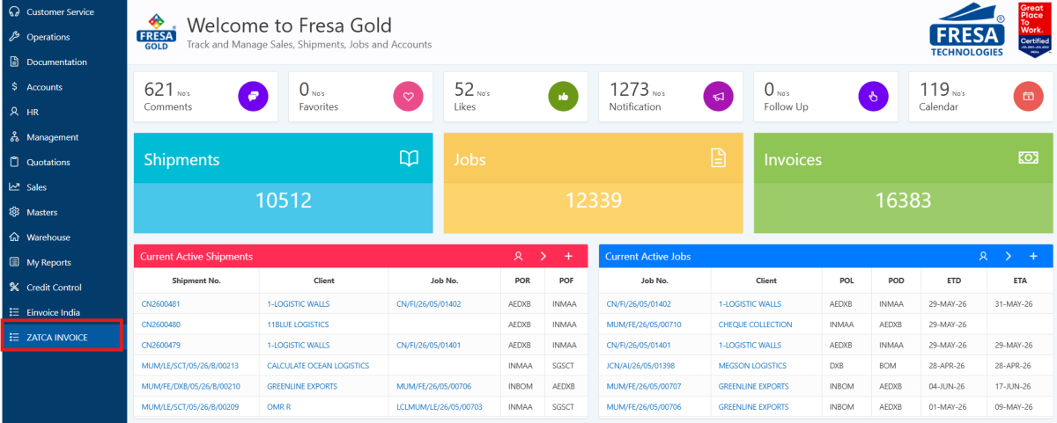Open client CHEQUE COLLECTION link
Screen dimensions: 1057x423
[x=756, y=325]
